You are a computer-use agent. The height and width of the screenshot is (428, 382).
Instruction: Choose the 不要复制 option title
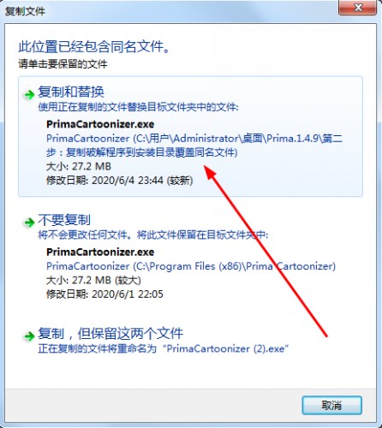(x=64, y=220)
